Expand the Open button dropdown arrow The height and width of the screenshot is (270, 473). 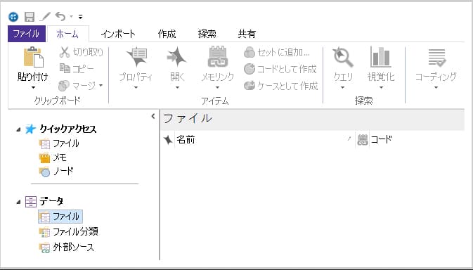(x=177, y=88)
